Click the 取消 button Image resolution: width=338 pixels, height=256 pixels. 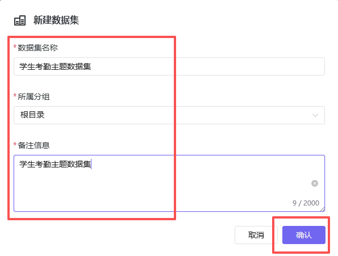(x=256, y=235)
